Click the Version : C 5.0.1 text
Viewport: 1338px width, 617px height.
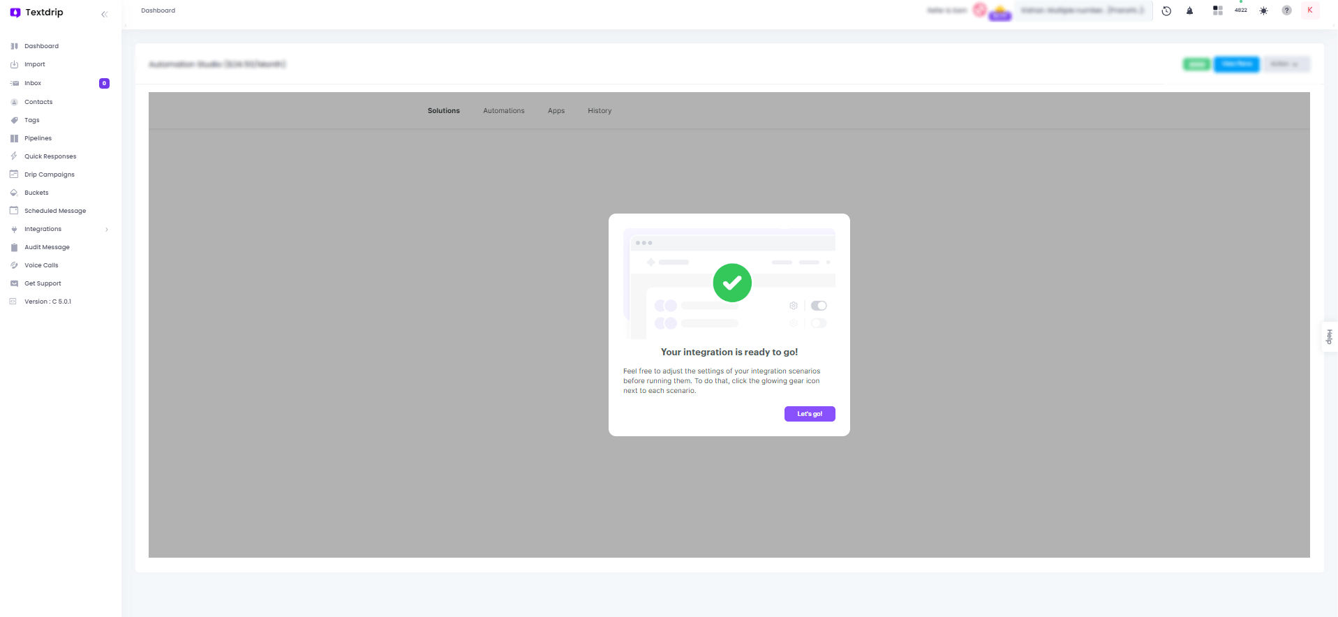pyautogui.click(x=47, y=302)
